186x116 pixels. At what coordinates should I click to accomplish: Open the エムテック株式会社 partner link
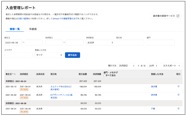(x=60, y=86)
